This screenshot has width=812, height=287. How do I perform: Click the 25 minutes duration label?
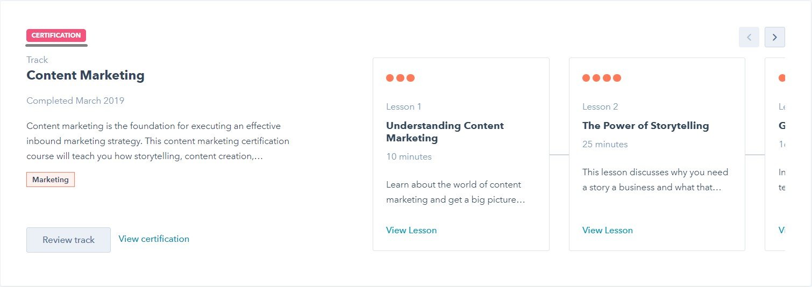pos(605,144)
